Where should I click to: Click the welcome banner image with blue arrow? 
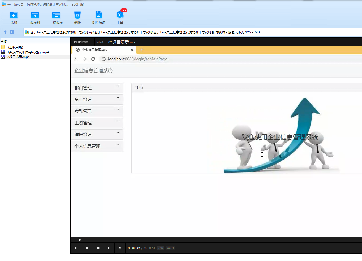point(282,135)
